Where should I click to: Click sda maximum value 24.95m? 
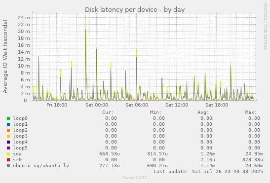coord(254,154)
